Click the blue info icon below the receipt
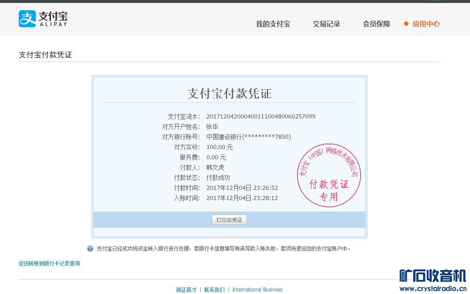The image size is (470, 294). [x=90, y=249]
